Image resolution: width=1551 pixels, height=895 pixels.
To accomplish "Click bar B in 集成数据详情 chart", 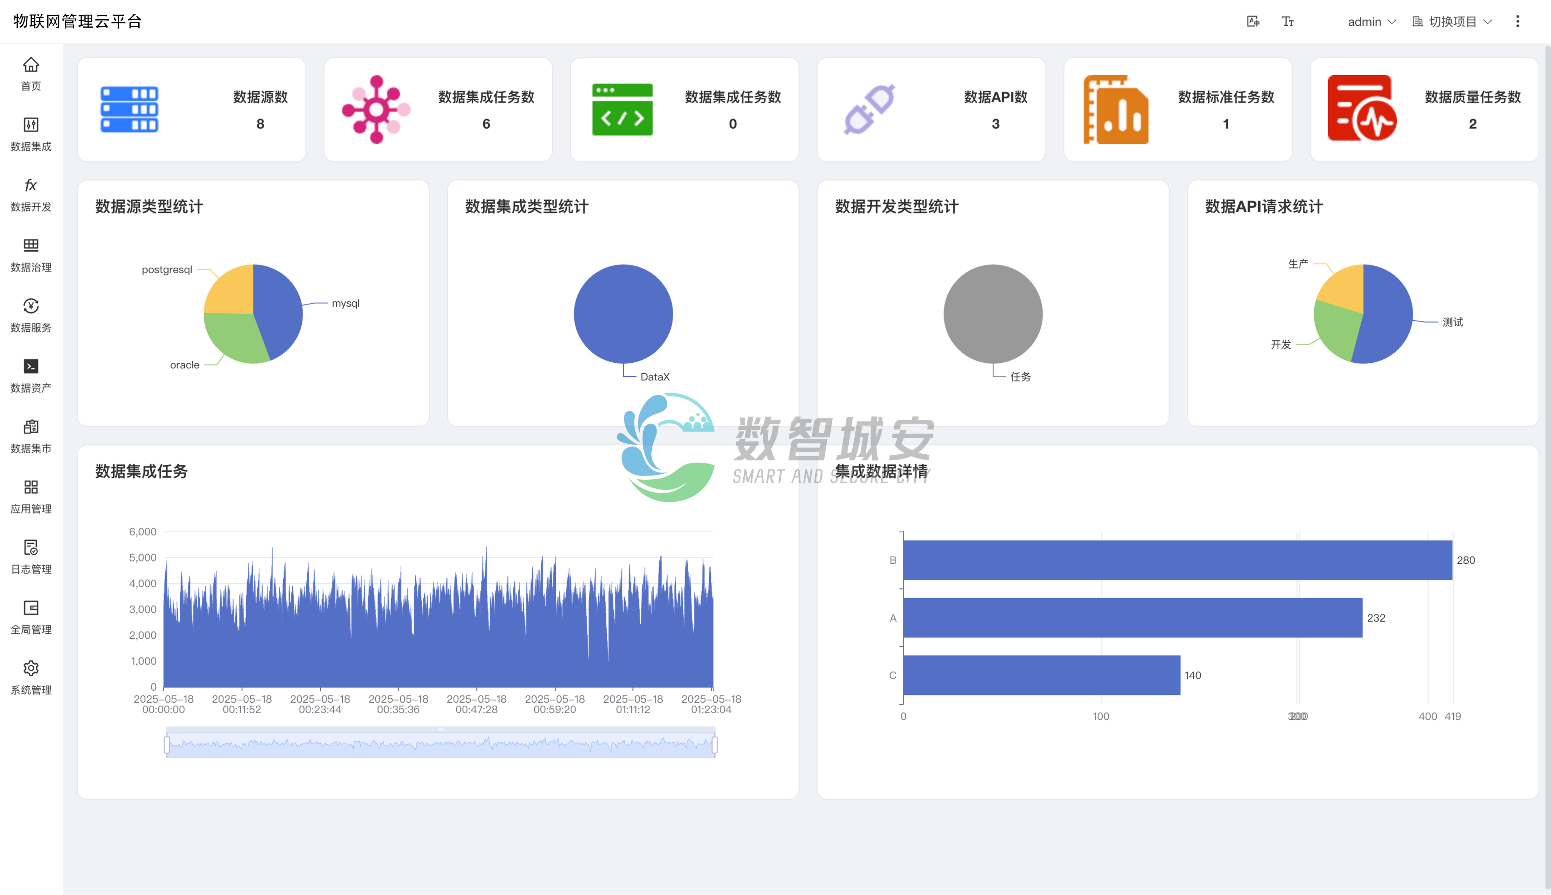I will click(x=1177, y=560).
